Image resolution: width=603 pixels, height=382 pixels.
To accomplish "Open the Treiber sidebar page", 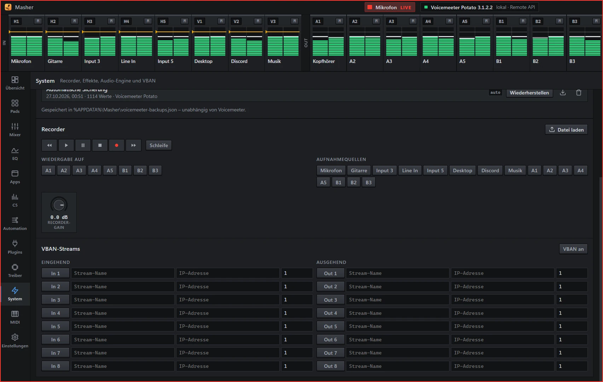I will pos(15,271).
